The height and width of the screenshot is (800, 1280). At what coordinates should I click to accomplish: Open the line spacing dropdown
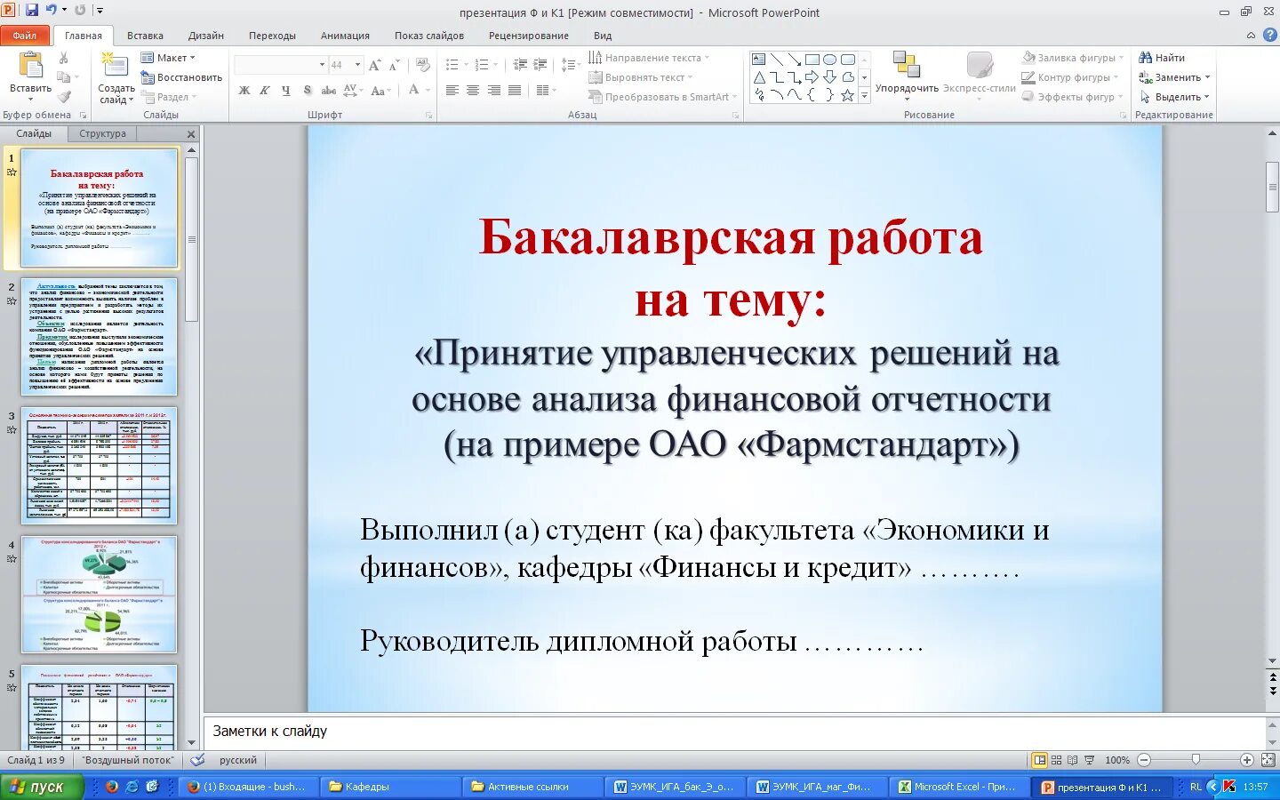point(570,65)
